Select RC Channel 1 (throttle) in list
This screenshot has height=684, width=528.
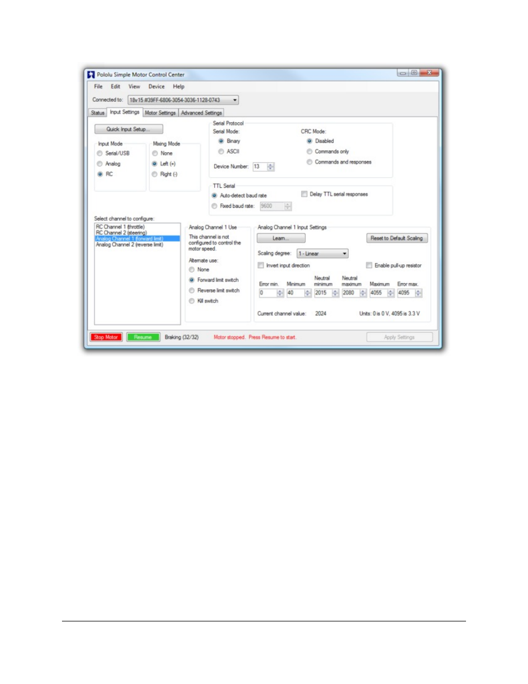click(137, 227)
